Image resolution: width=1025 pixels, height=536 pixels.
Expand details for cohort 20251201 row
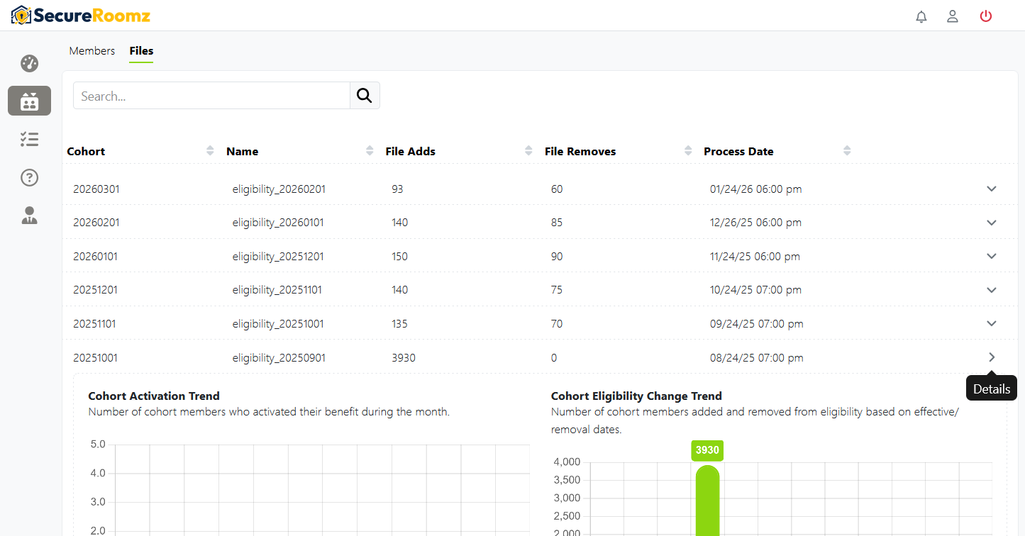pyautogui.click(x=992, y=290)
